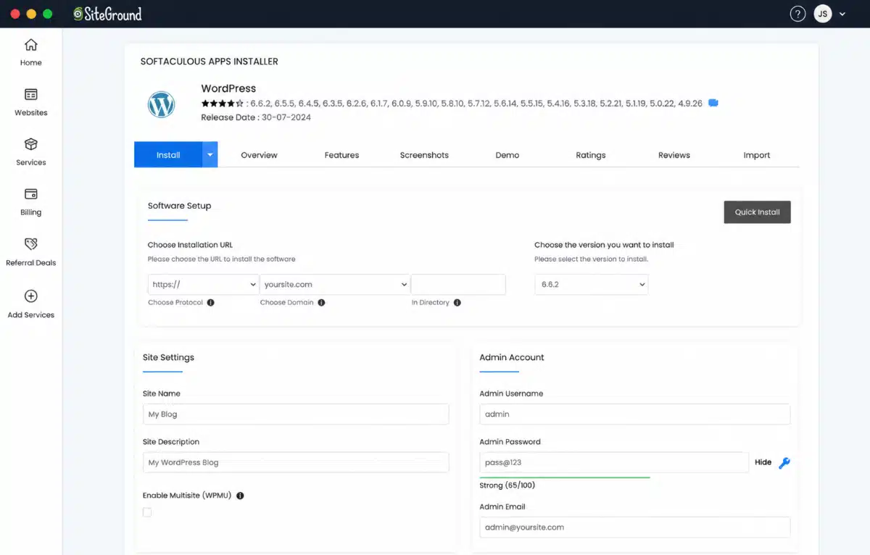Click the star rating for WordPress
Screen dimensions: 870x555
[x=223, y=104]
